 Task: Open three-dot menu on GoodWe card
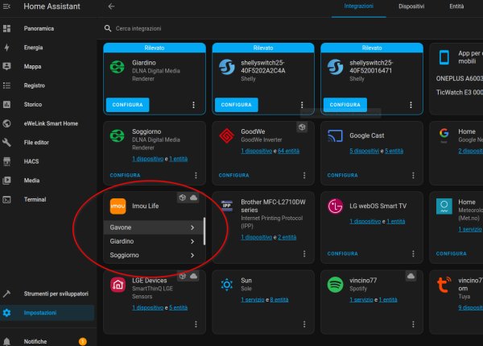[304, 175]
